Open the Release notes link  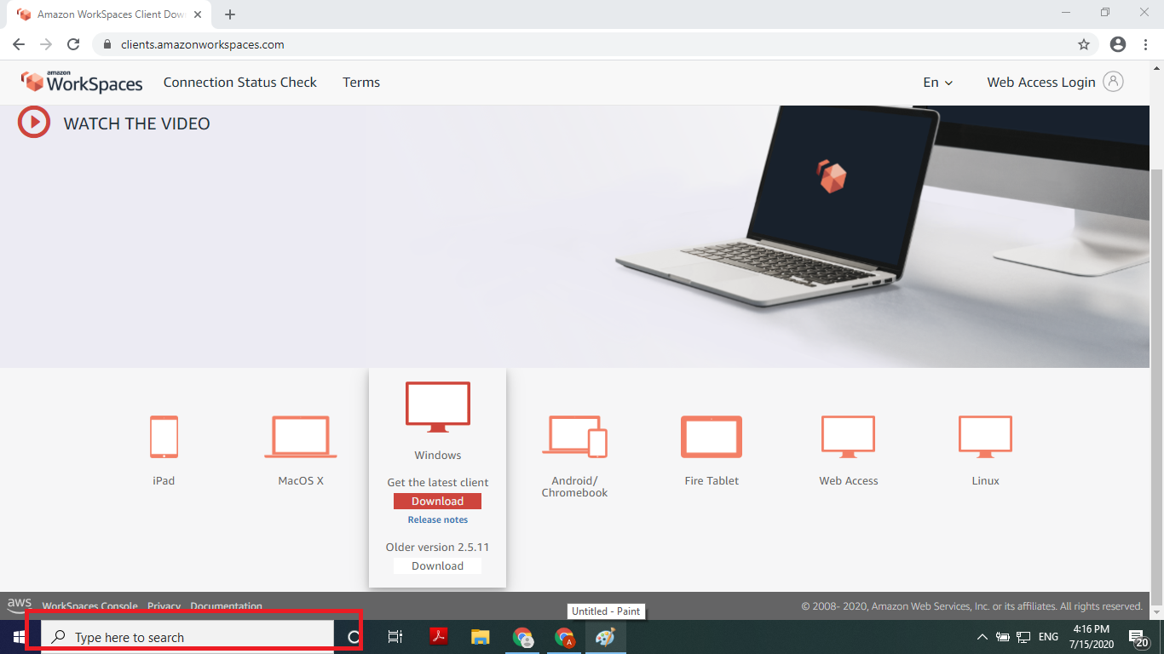[438, 519]
